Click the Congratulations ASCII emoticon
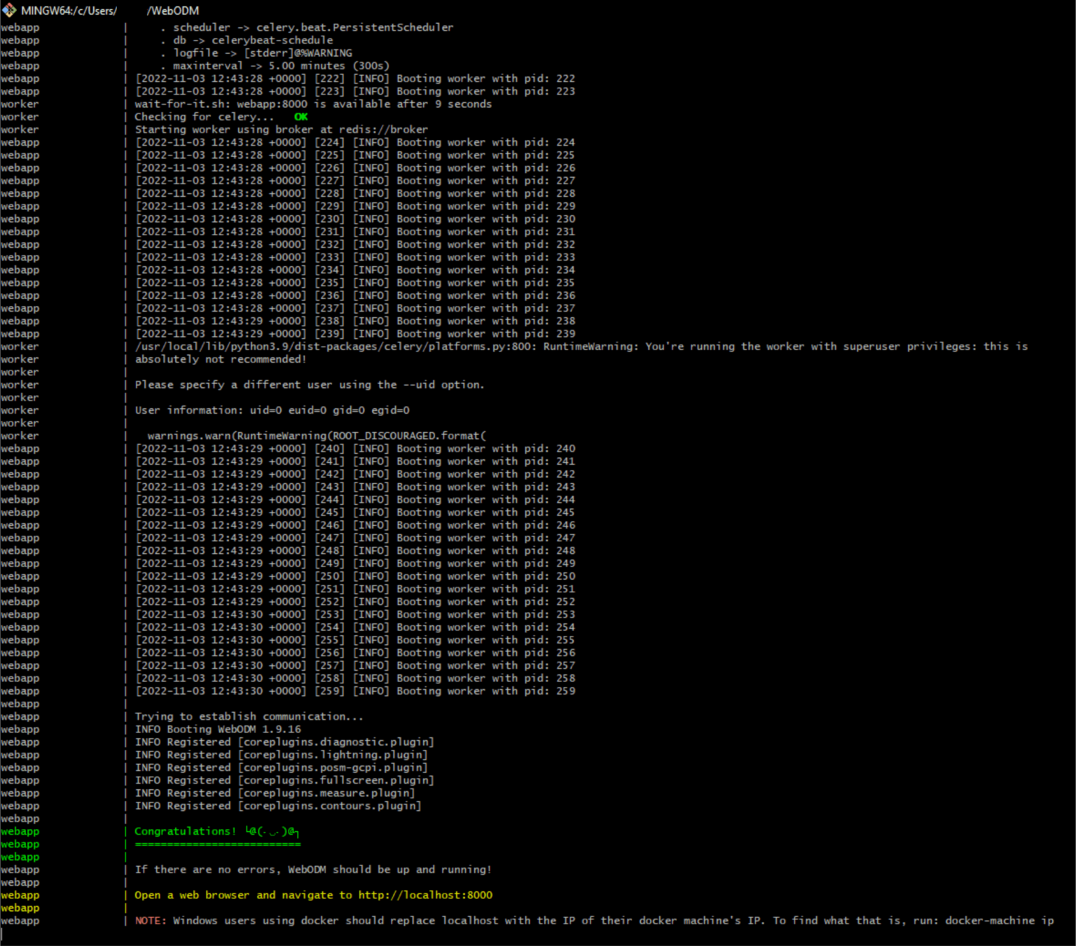1076x946 pixels. [x=272, y=831]
